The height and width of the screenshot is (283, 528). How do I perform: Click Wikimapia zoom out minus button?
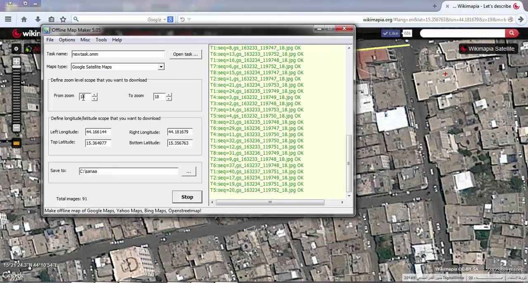[x=16, y=128]
